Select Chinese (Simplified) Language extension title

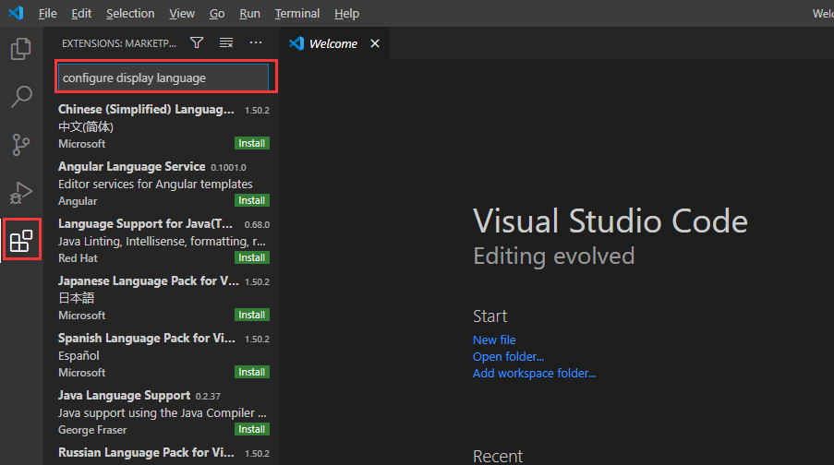click(x=146, y=109)
